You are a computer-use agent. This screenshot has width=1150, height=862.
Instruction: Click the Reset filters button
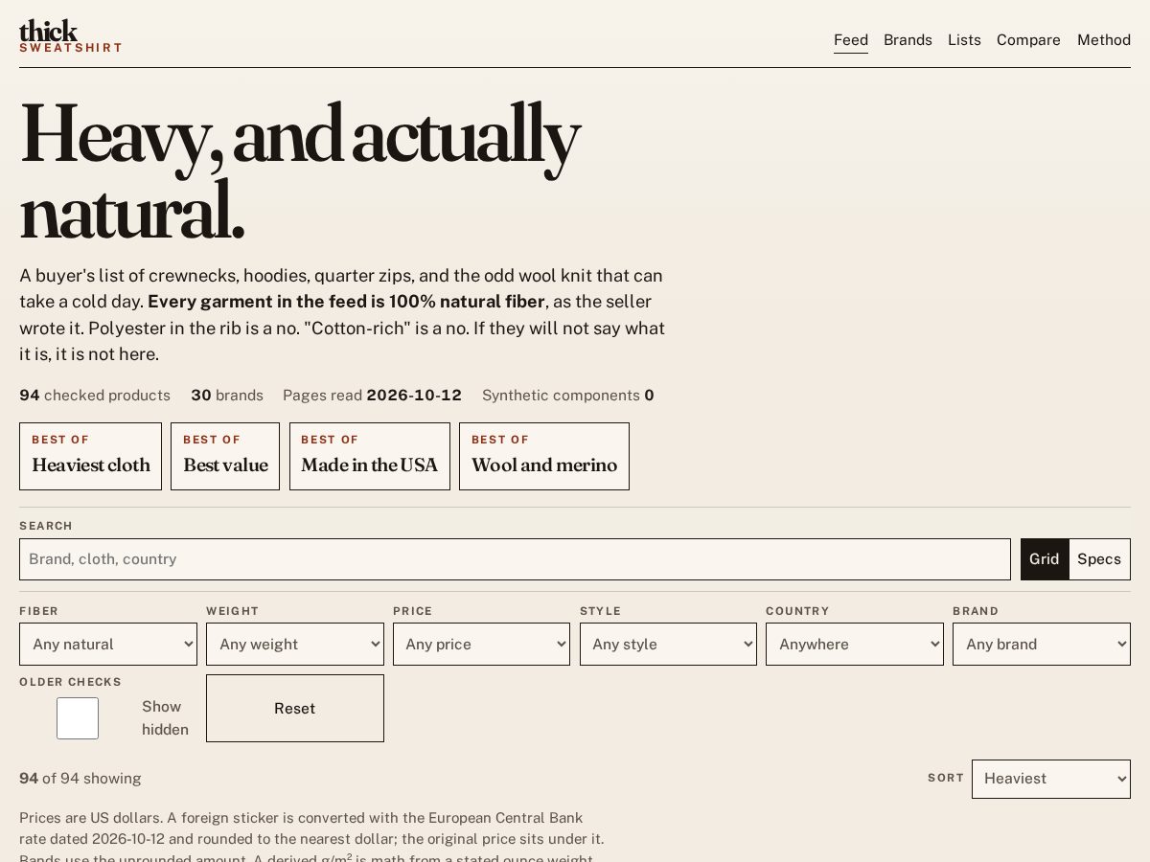[x=295, y=709]
